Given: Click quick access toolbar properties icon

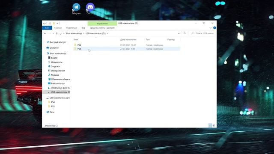Looking at the screenshot, I should 50,23.
